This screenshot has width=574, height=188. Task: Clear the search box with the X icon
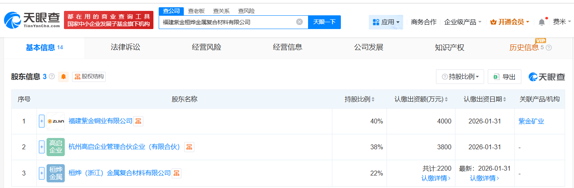point(300,22)
